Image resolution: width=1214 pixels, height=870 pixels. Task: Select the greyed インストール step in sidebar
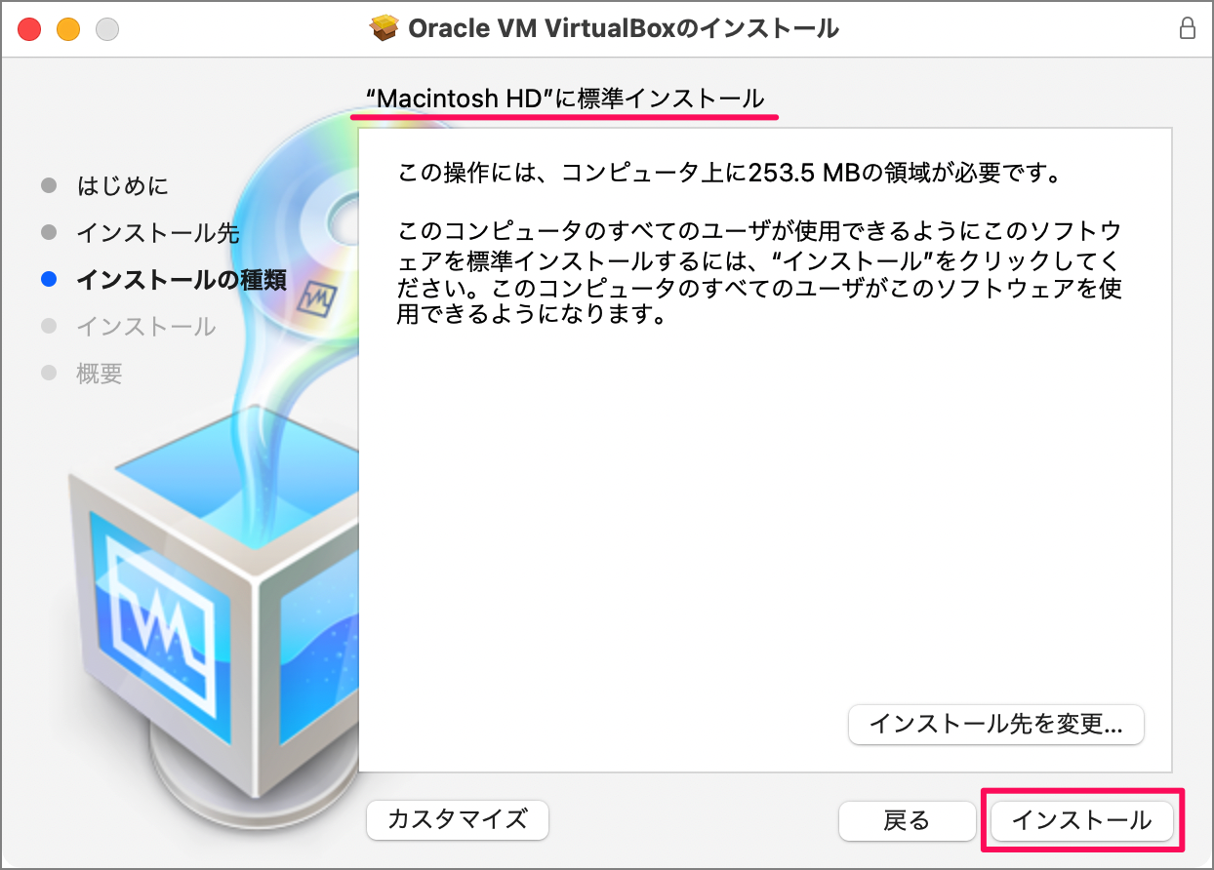click(146, 326)
